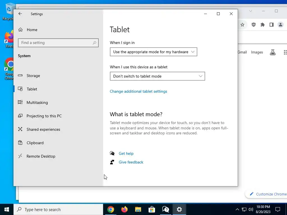This screenshot has height=215, width=287.
Task: Open network status tray icon
Action: pyautogui.click(x=244, y=209)
